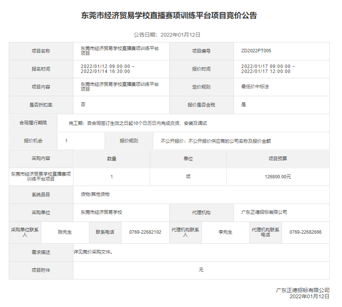The image size is (342, 307).
Task: Click the 单位 column header
Action: click(188, 159)
